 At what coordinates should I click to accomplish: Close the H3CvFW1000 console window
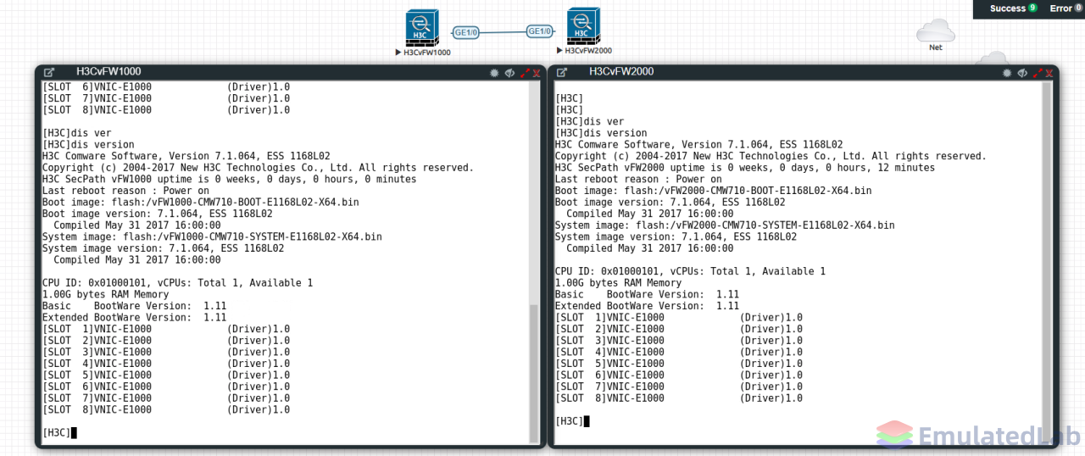coord(537,73)
